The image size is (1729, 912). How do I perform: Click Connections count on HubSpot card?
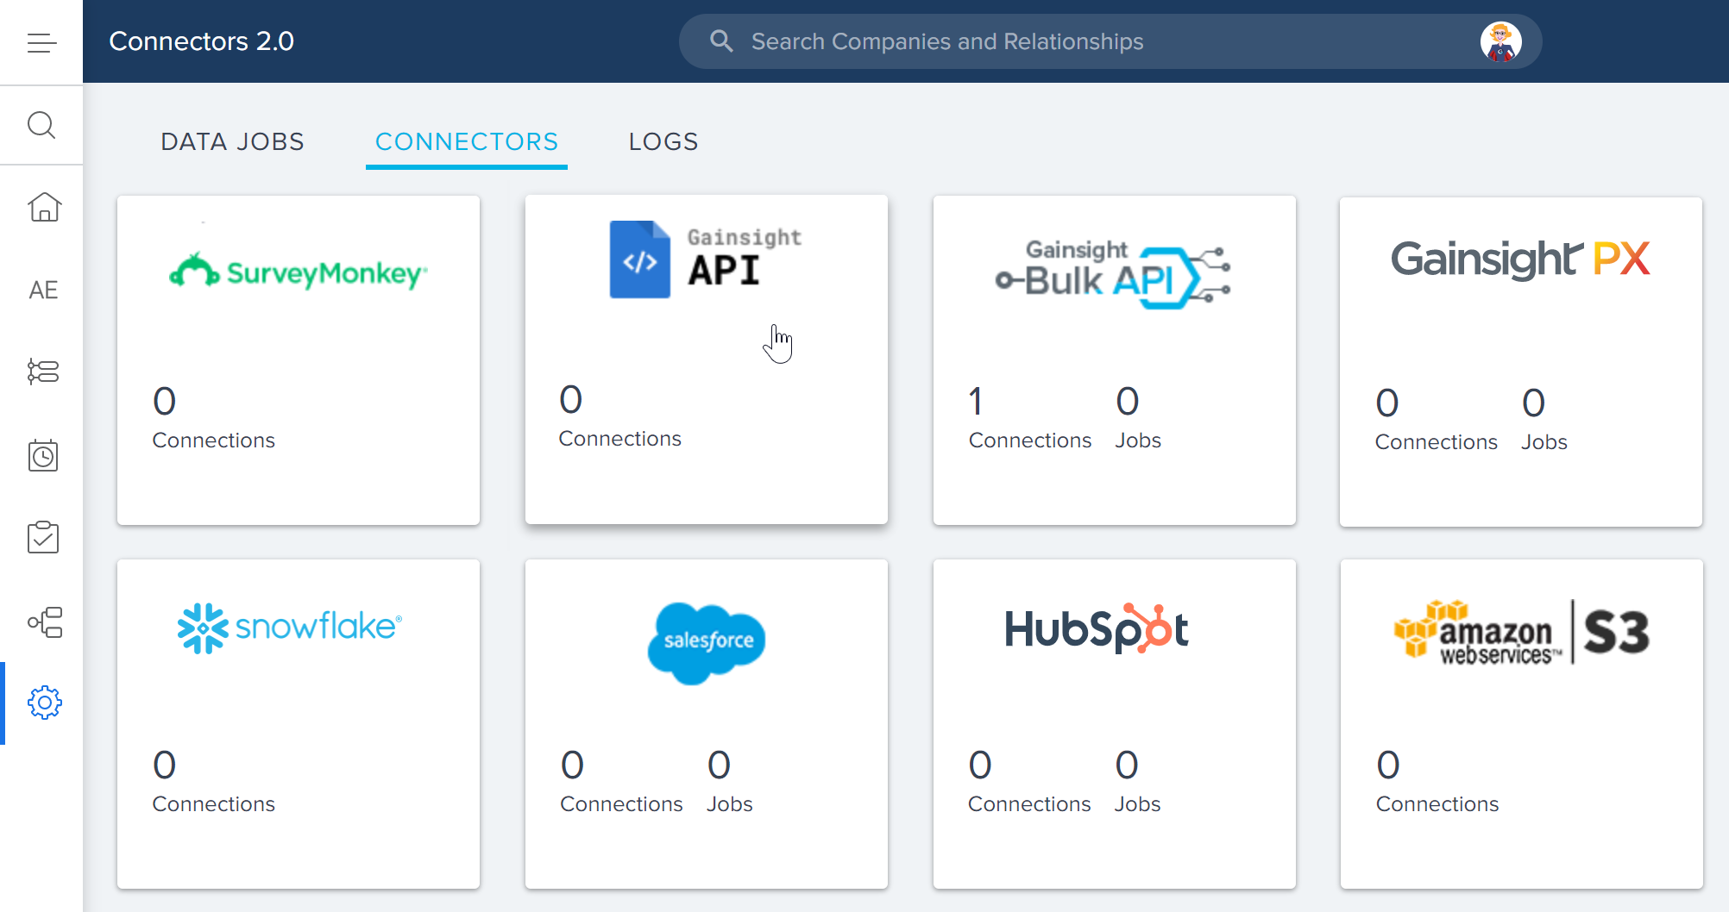[x=1029, y=782]
